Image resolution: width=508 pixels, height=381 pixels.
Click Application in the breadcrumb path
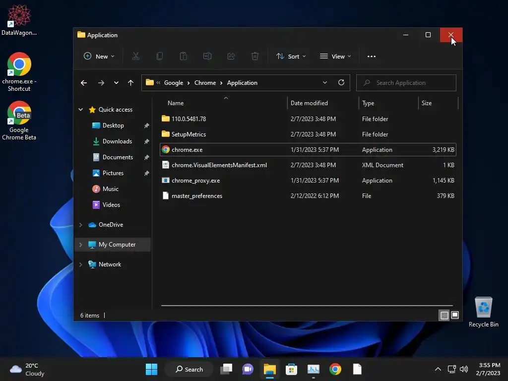[242, 83]
